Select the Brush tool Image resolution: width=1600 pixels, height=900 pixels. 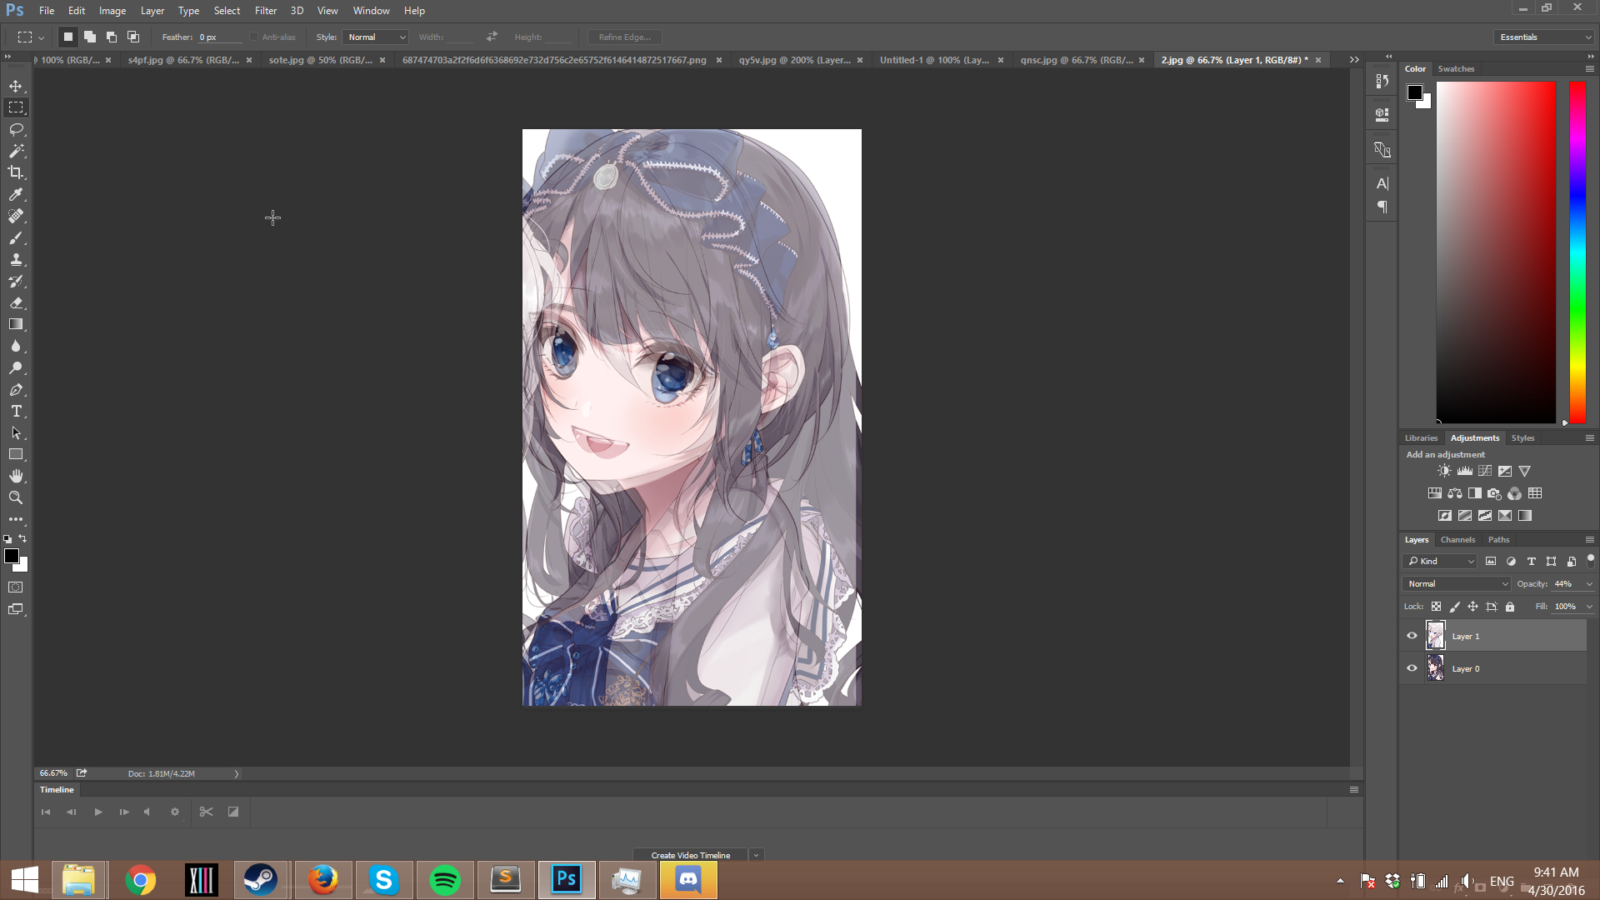(16, 237)
